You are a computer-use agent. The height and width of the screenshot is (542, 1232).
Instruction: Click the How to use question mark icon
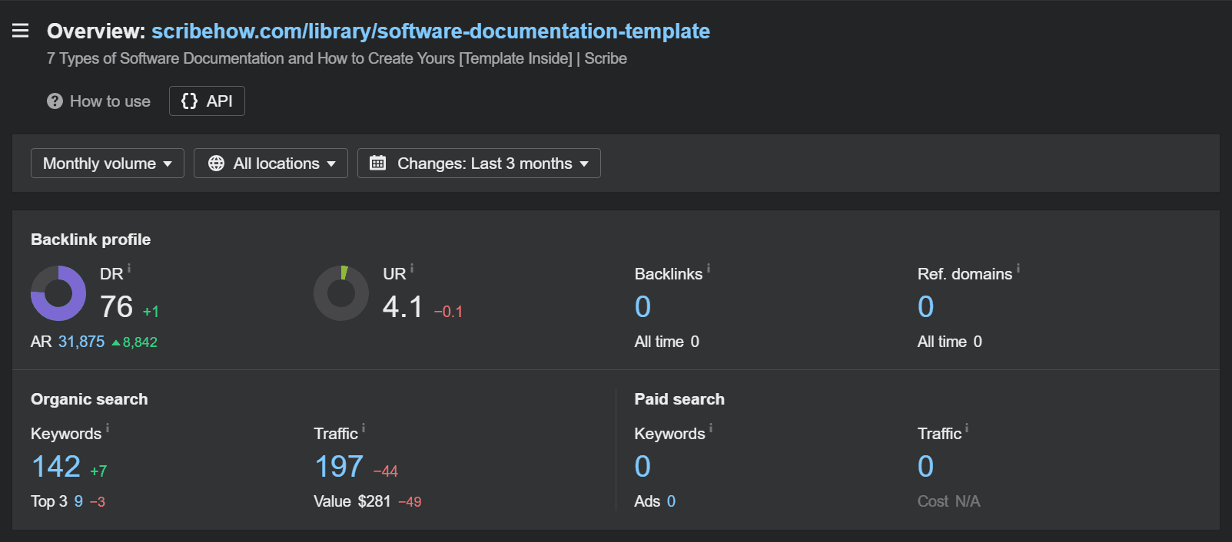pyautogui.click(x=55, y=101)
